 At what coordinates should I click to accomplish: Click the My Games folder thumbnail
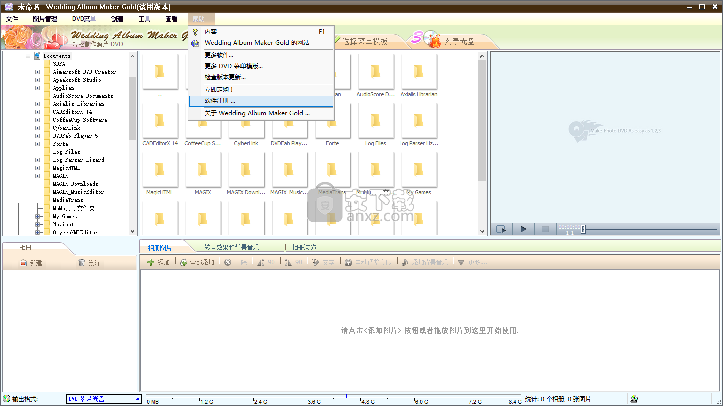click(419, 170)
